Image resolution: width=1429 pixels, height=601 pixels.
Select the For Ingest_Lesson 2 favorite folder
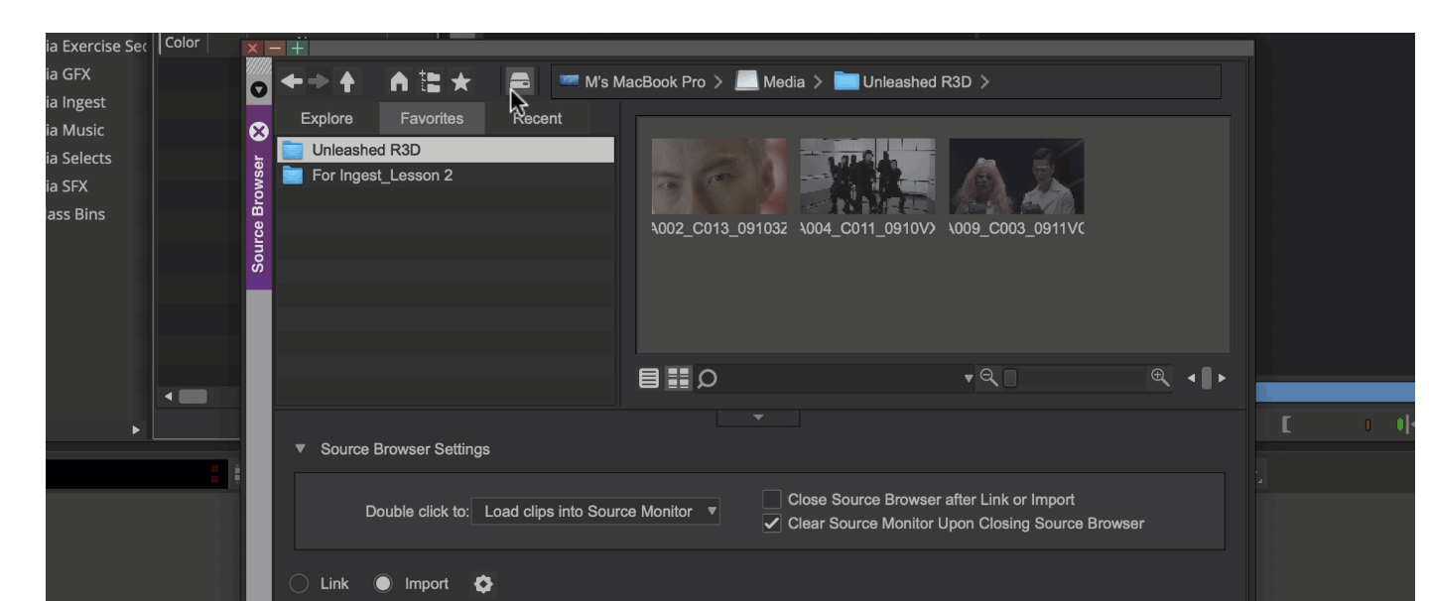(x=446, y=176)
